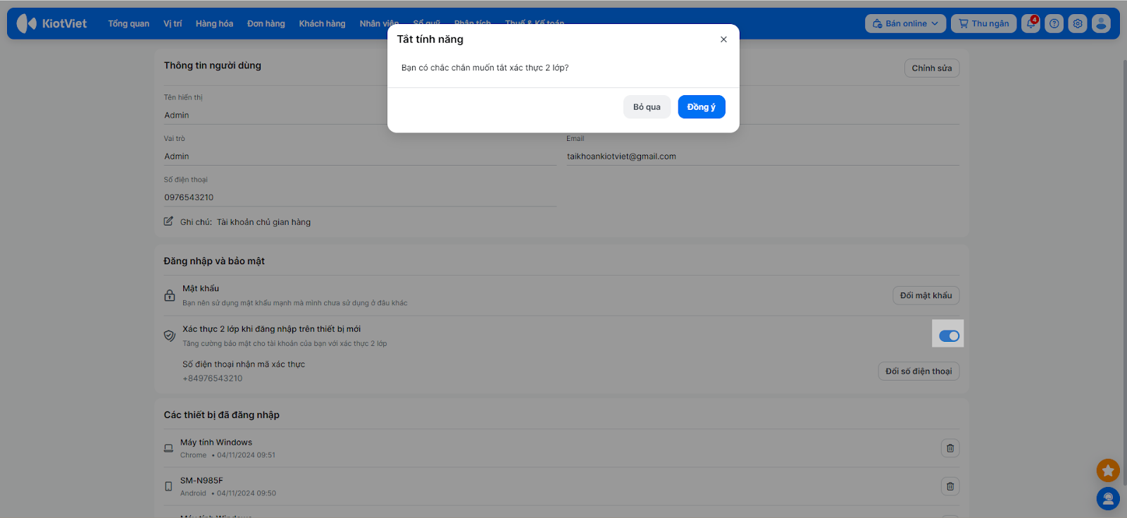Click the Chỉnh sửa button
Viewport: 1127px width, 518px height.
[x=932, y=68]
